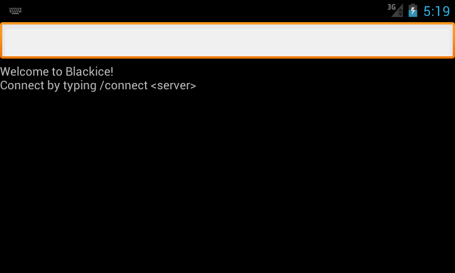455x273 pixels.
Task: Click the 'Welcome to Blackice!' message line
Action: tap(57, 72)
